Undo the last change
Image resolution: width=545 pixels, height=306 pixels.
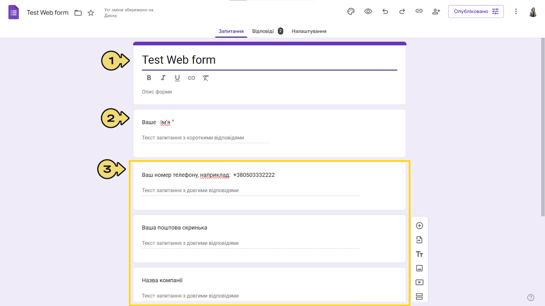click(385, 11)
